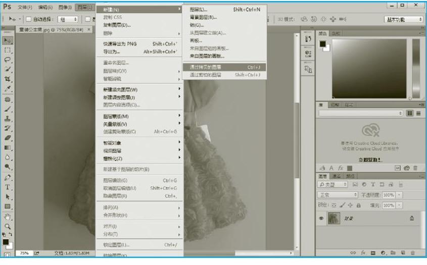Select the Lasso tool
This screenshot has height=265, width=427.
click(8, 60)
